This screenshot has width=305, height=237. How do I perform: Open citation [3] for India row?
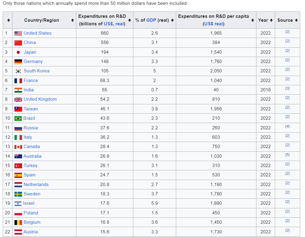click(287, 88)
